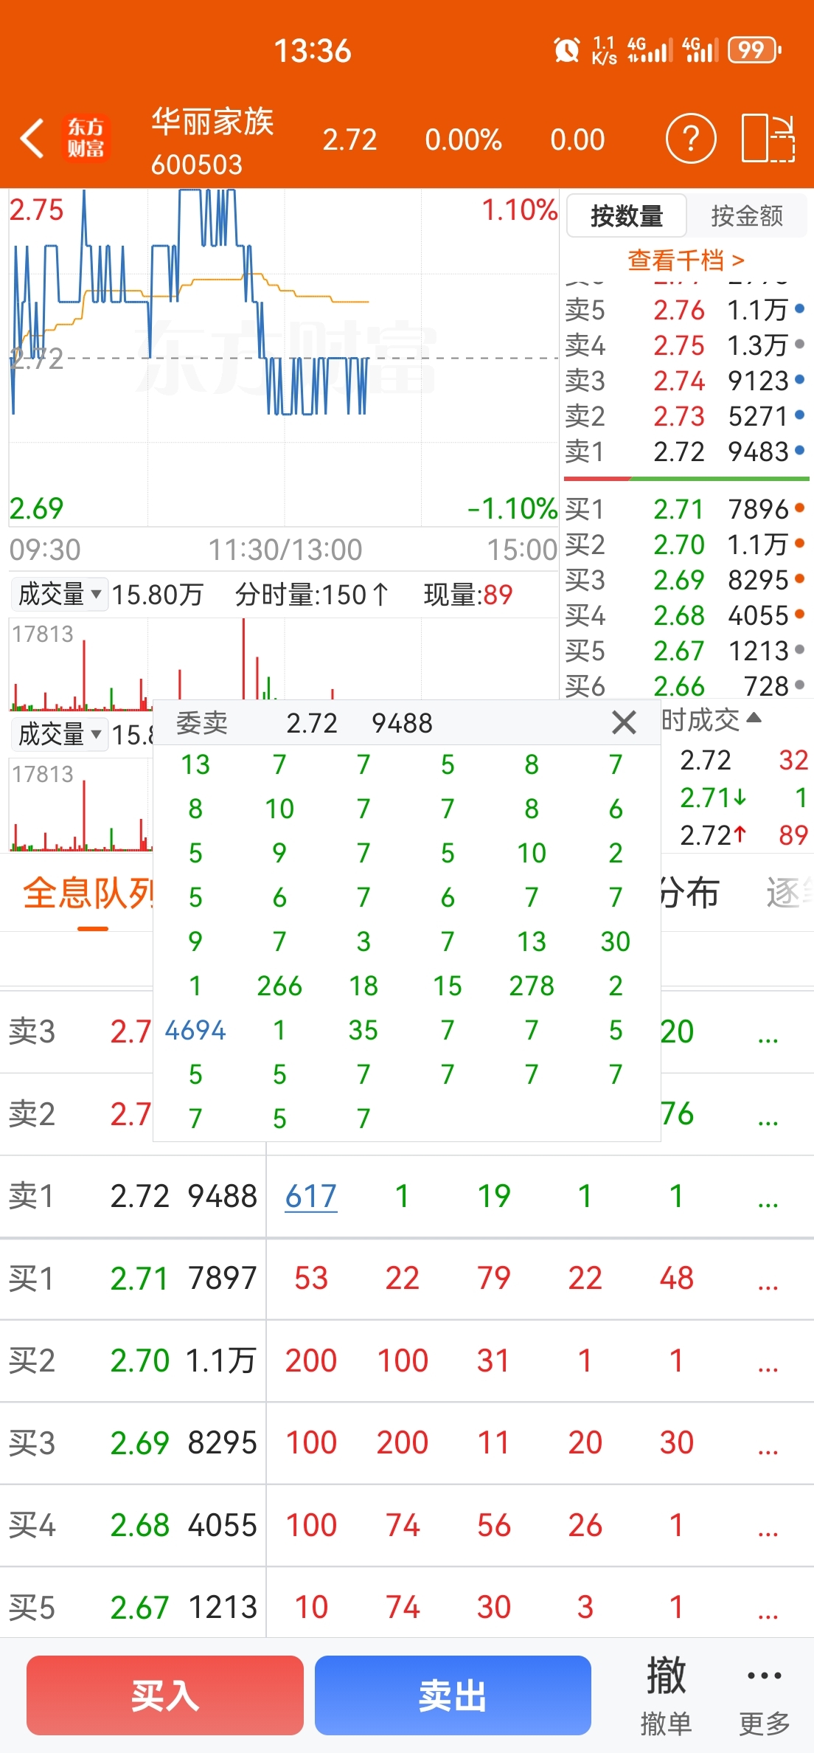Tap the 现量:89 value

[468, 595]
